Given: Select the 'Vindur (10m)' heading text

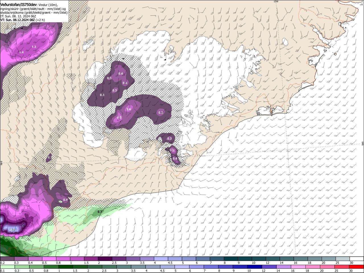Looking at the screenshot, I should coord(48,5).
